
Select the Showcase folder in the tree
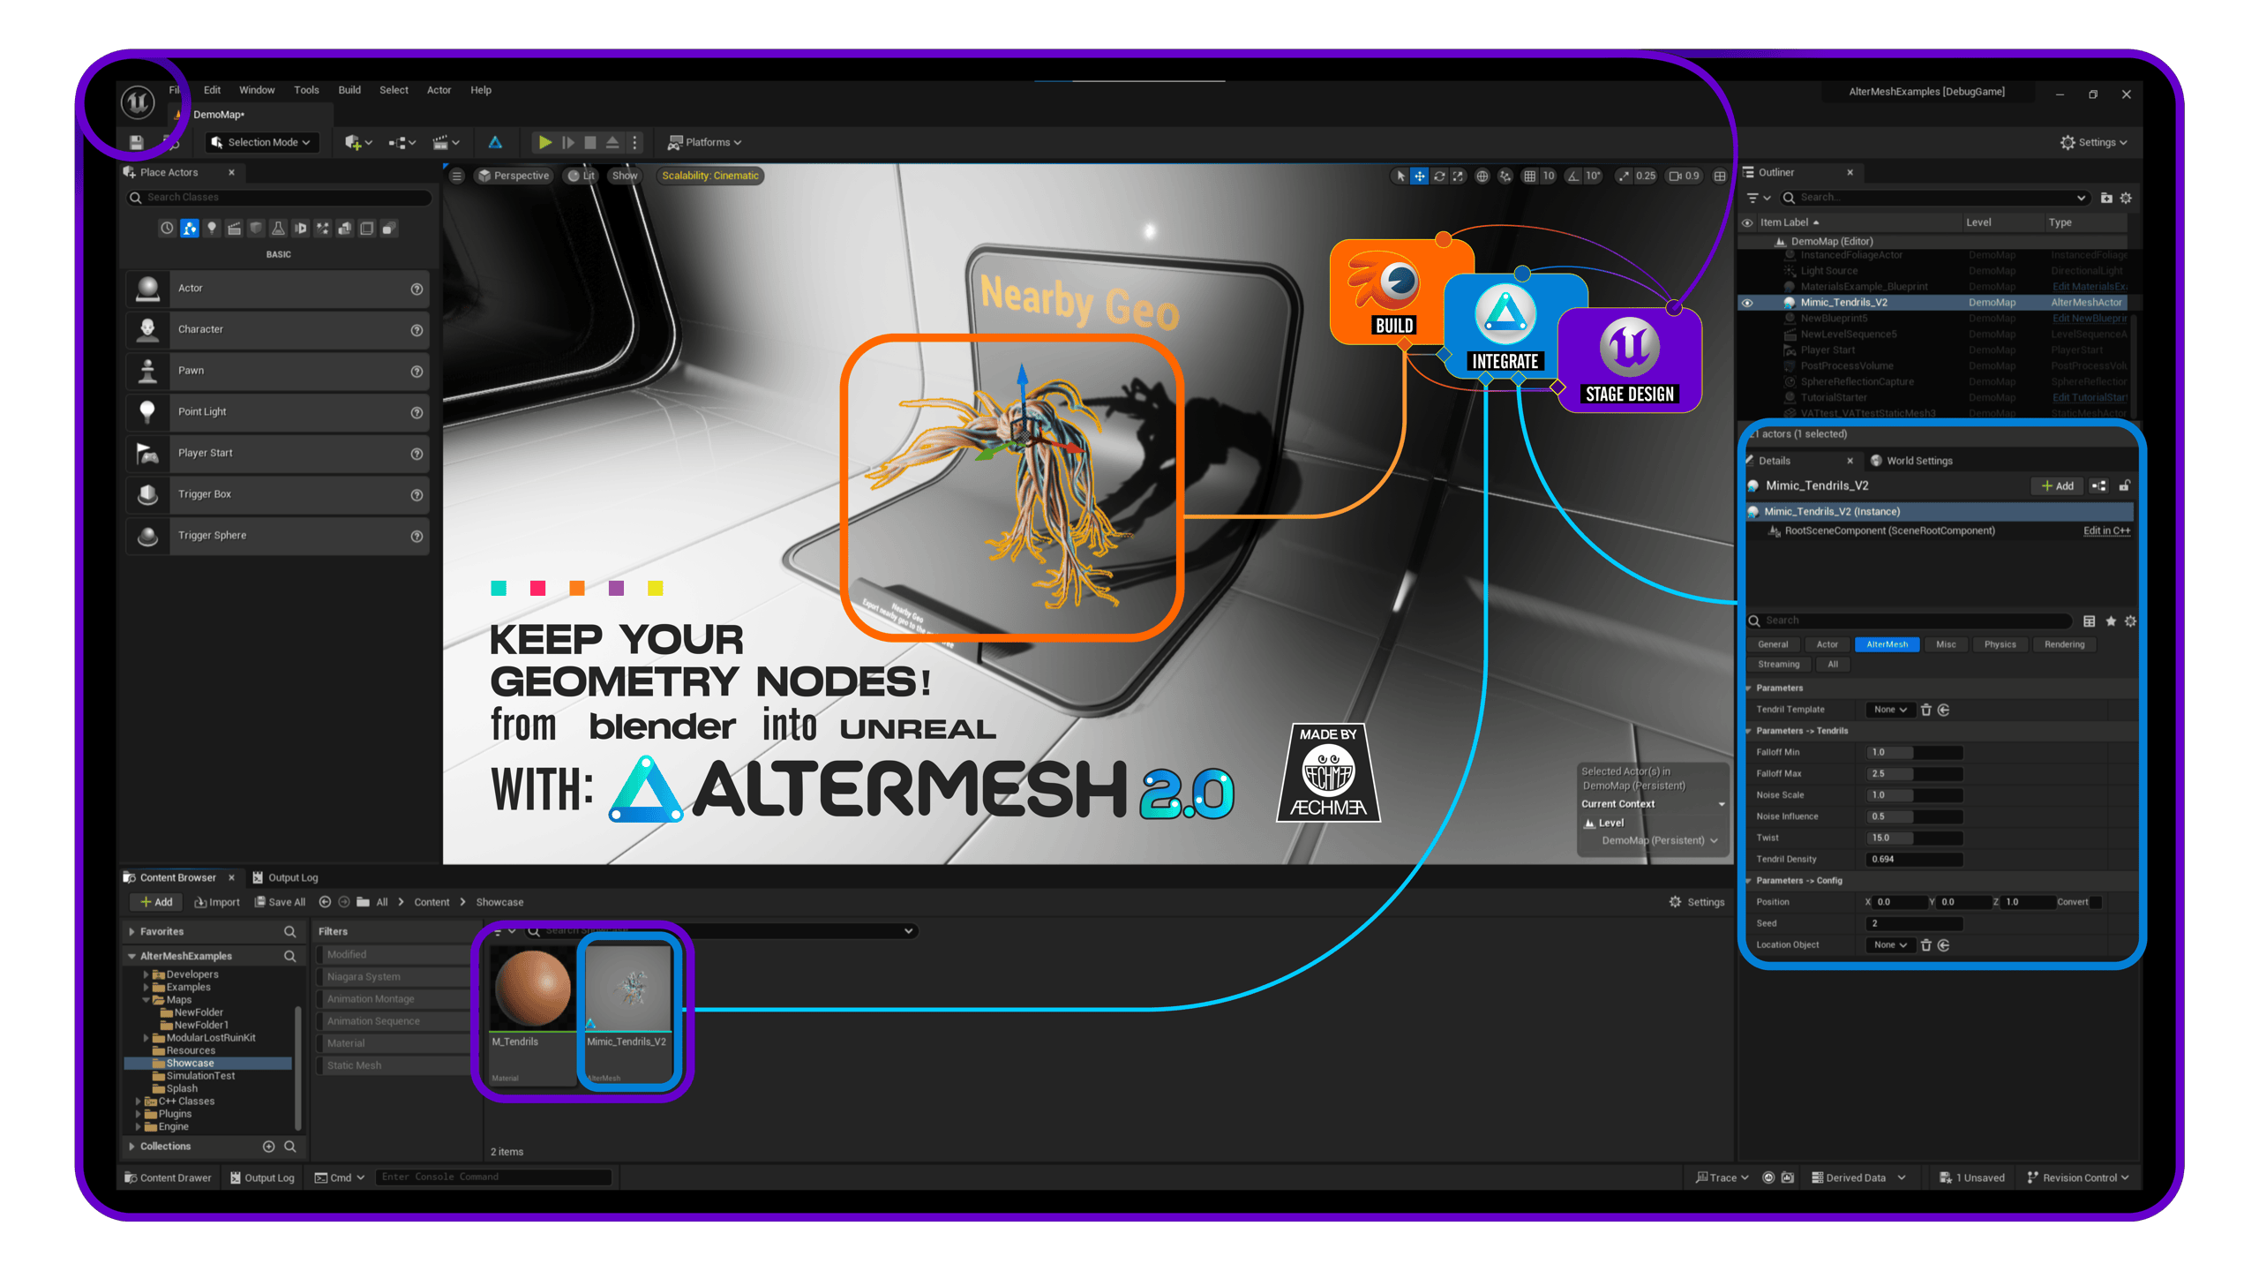tap(208, 1064)
